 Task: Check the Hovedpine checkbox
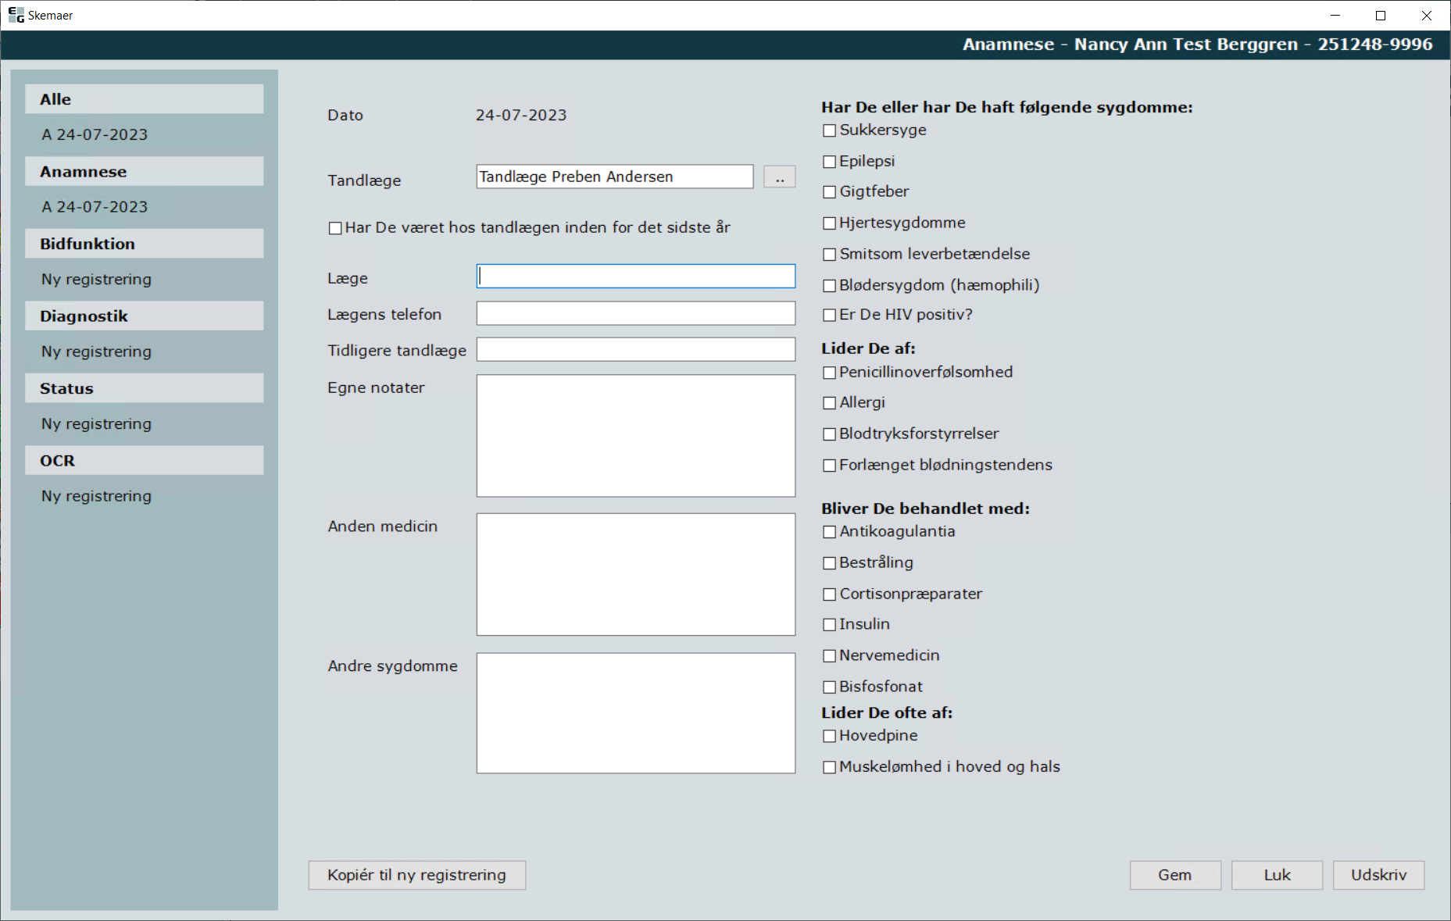(x=830, y=736)
